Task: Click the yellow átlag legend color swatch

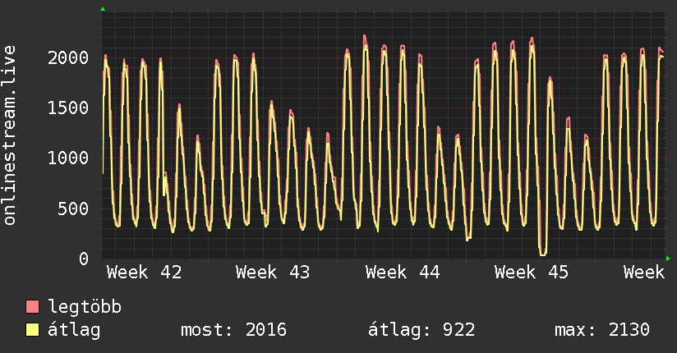Action: click(x=32, y=330)
